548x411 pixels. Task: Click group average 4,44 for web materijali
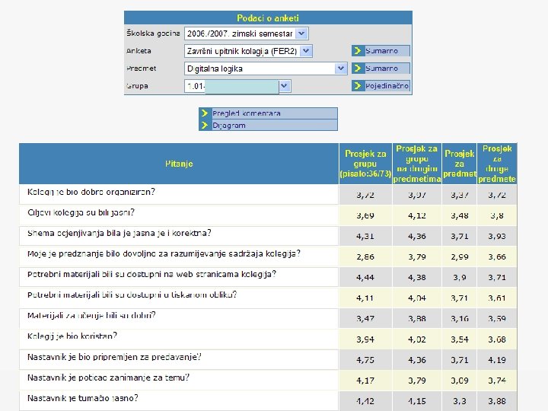pyautogui.click(x=365, y=278)
